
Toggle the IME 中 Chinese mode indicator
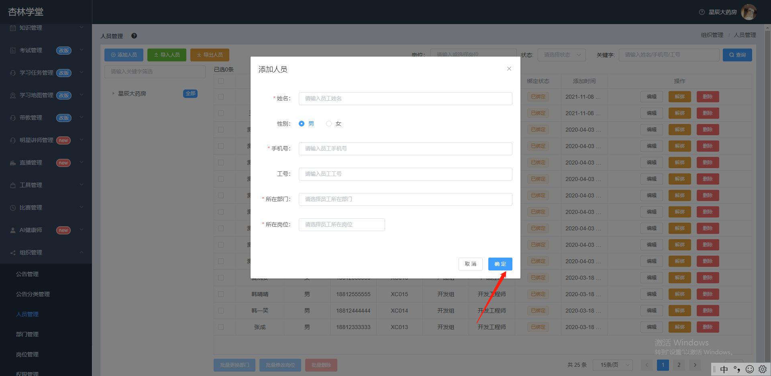point(724,369)
